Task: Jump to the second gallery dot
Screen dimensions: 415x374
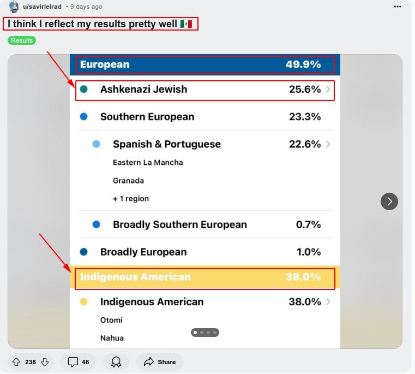Action: [202, 332]
